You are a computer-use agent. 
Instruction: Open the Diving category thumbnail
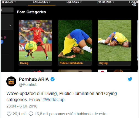pyautogui.click(x=35, y=40)
